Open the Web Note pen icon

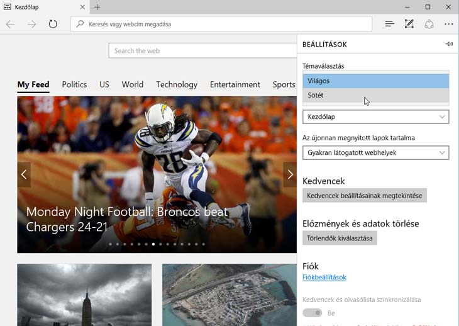click(x=409, y=24)
